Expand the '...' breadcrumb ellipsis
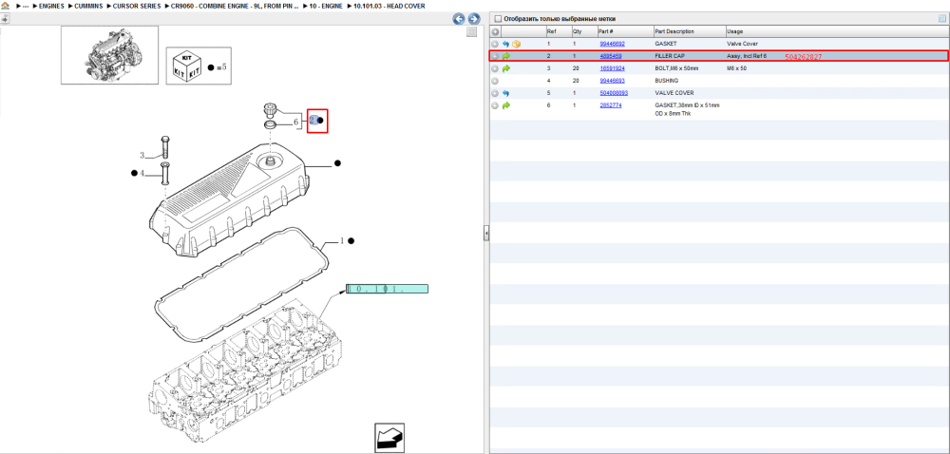The image size is (950, 454). [25, 6]
